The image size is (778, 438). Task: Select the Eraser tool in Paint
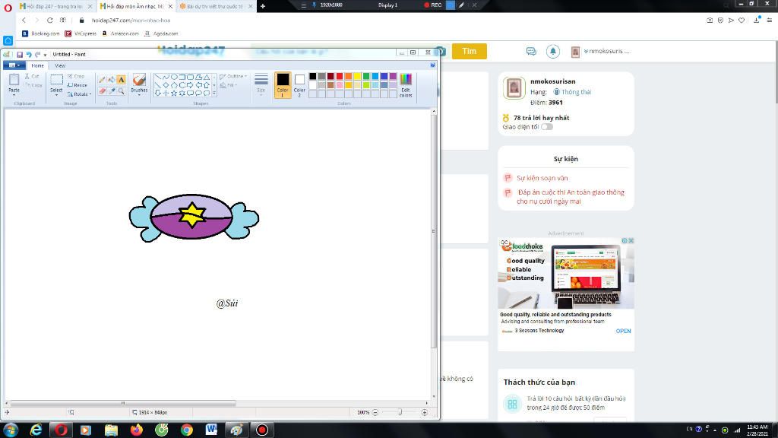pos(102,91)
